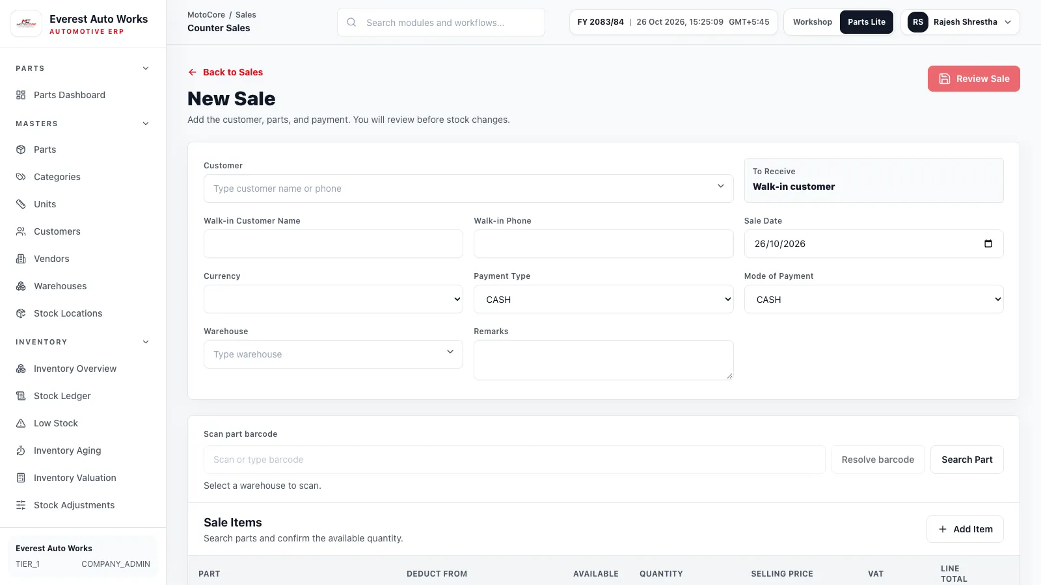
Task: Click the Inventory Overview icon
Action: click(x=21, y=369)
